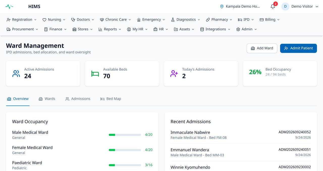Screen dimensions: 323x171
Task: Click the Chronic Care heart-pulse icon
Action: click(x=102, y=20)
